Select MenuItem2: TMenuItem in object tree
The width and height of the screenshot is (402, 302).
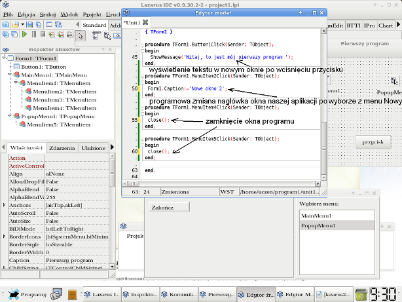point(65,92)
